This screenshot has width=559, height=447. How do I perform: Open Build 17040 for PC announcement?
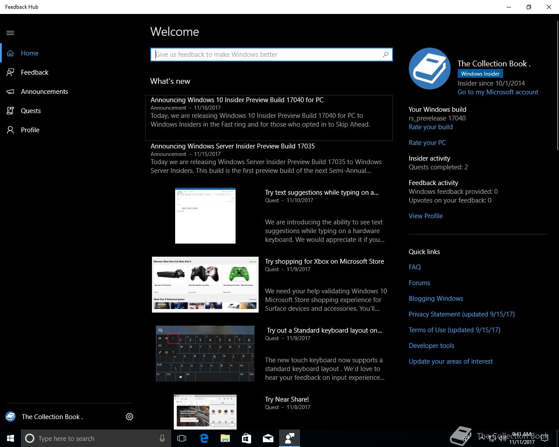coord(269,118)
